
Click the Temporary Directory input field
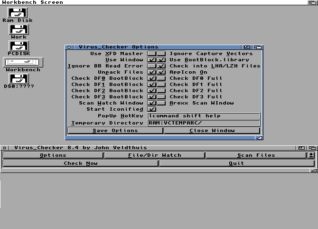(204, 123)
